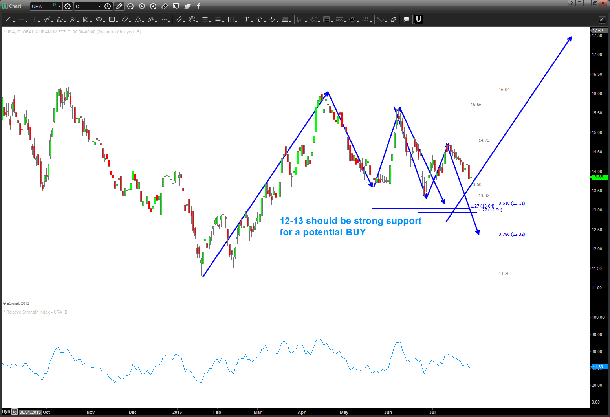Select the Rectangle drawing tool
The height and width of the screenshot is (417, 610).
coord(112,19)
